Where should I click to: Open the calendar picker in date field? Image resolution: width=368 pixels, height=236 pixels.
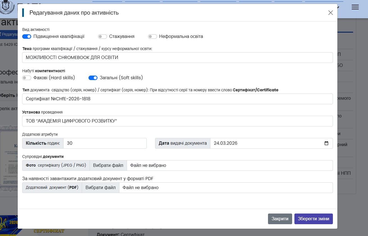point(326,143)
